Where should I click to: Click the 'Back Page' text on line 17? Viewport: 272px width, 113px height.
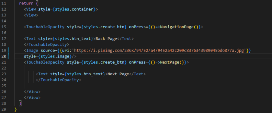pos(106,39)
